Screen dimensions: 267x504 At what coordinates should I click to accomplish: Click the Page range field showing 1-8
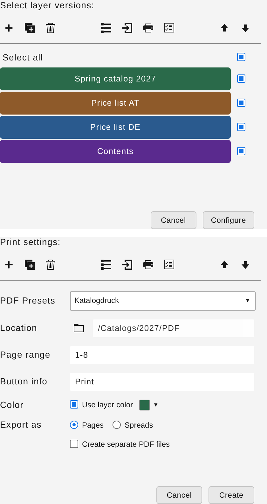tap(162, 355)
